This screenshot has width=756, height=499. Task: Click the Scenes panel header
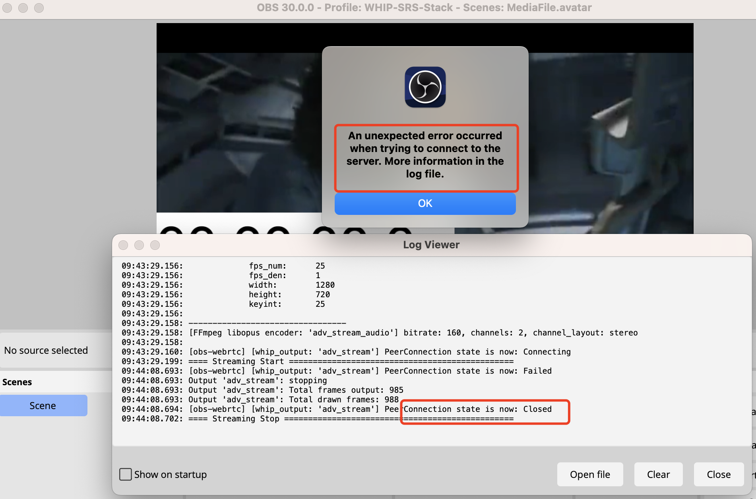tap(17, 382)
